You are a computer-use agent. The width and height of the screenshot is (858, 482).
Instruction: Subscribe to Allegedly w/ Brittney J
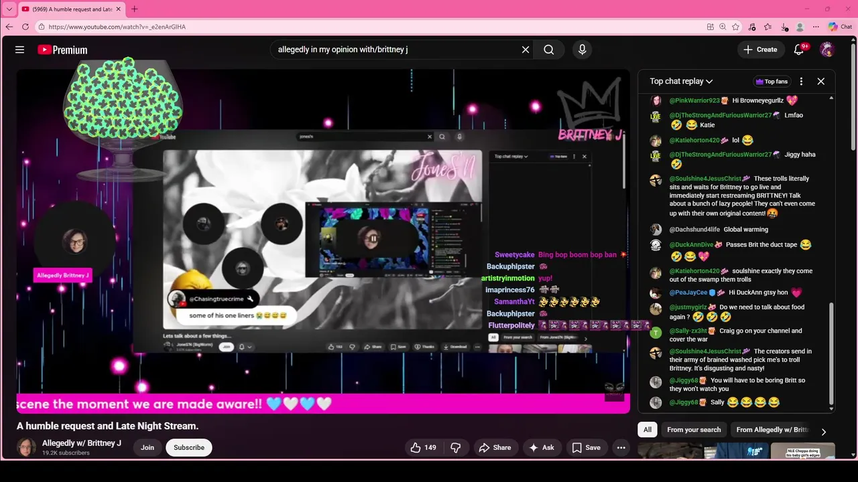189,447
